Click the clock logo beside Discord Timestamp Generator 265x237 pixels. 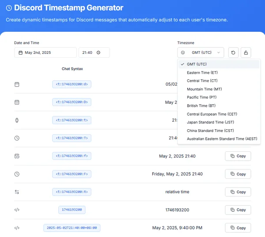point(9,8)
